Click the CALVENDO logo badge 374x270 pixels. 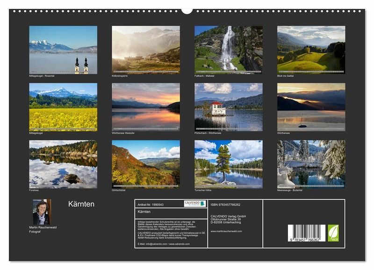194,204
